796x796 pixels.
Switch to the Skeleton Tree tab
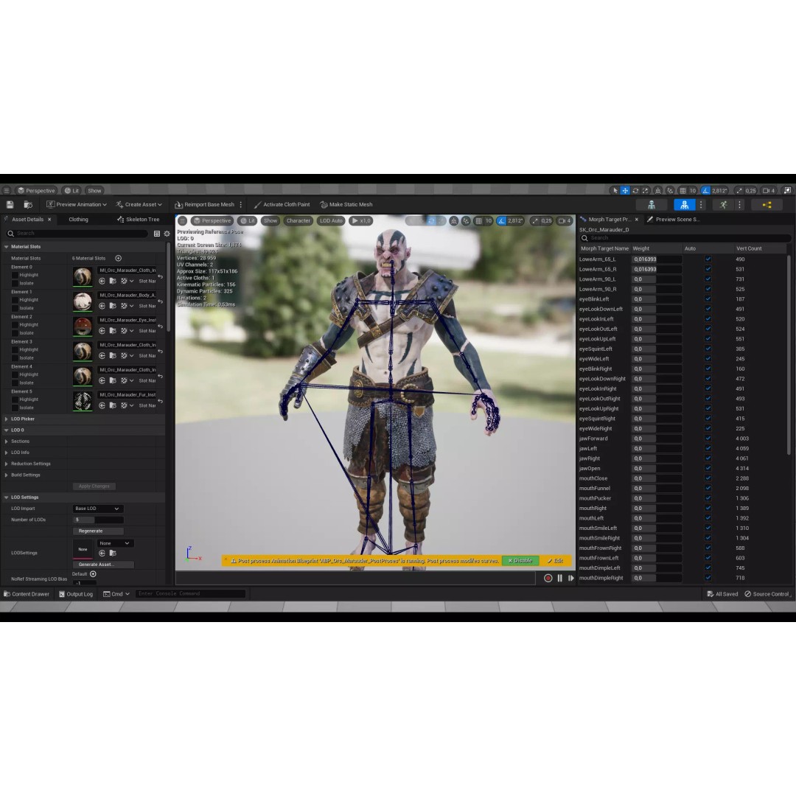click(138, 220)
